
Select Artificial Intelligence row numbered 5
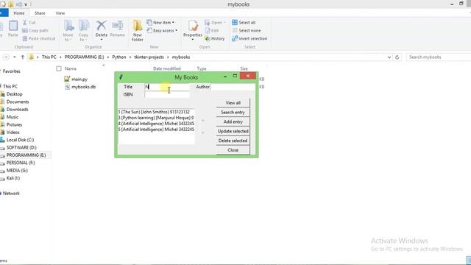[x=156, y=130]
